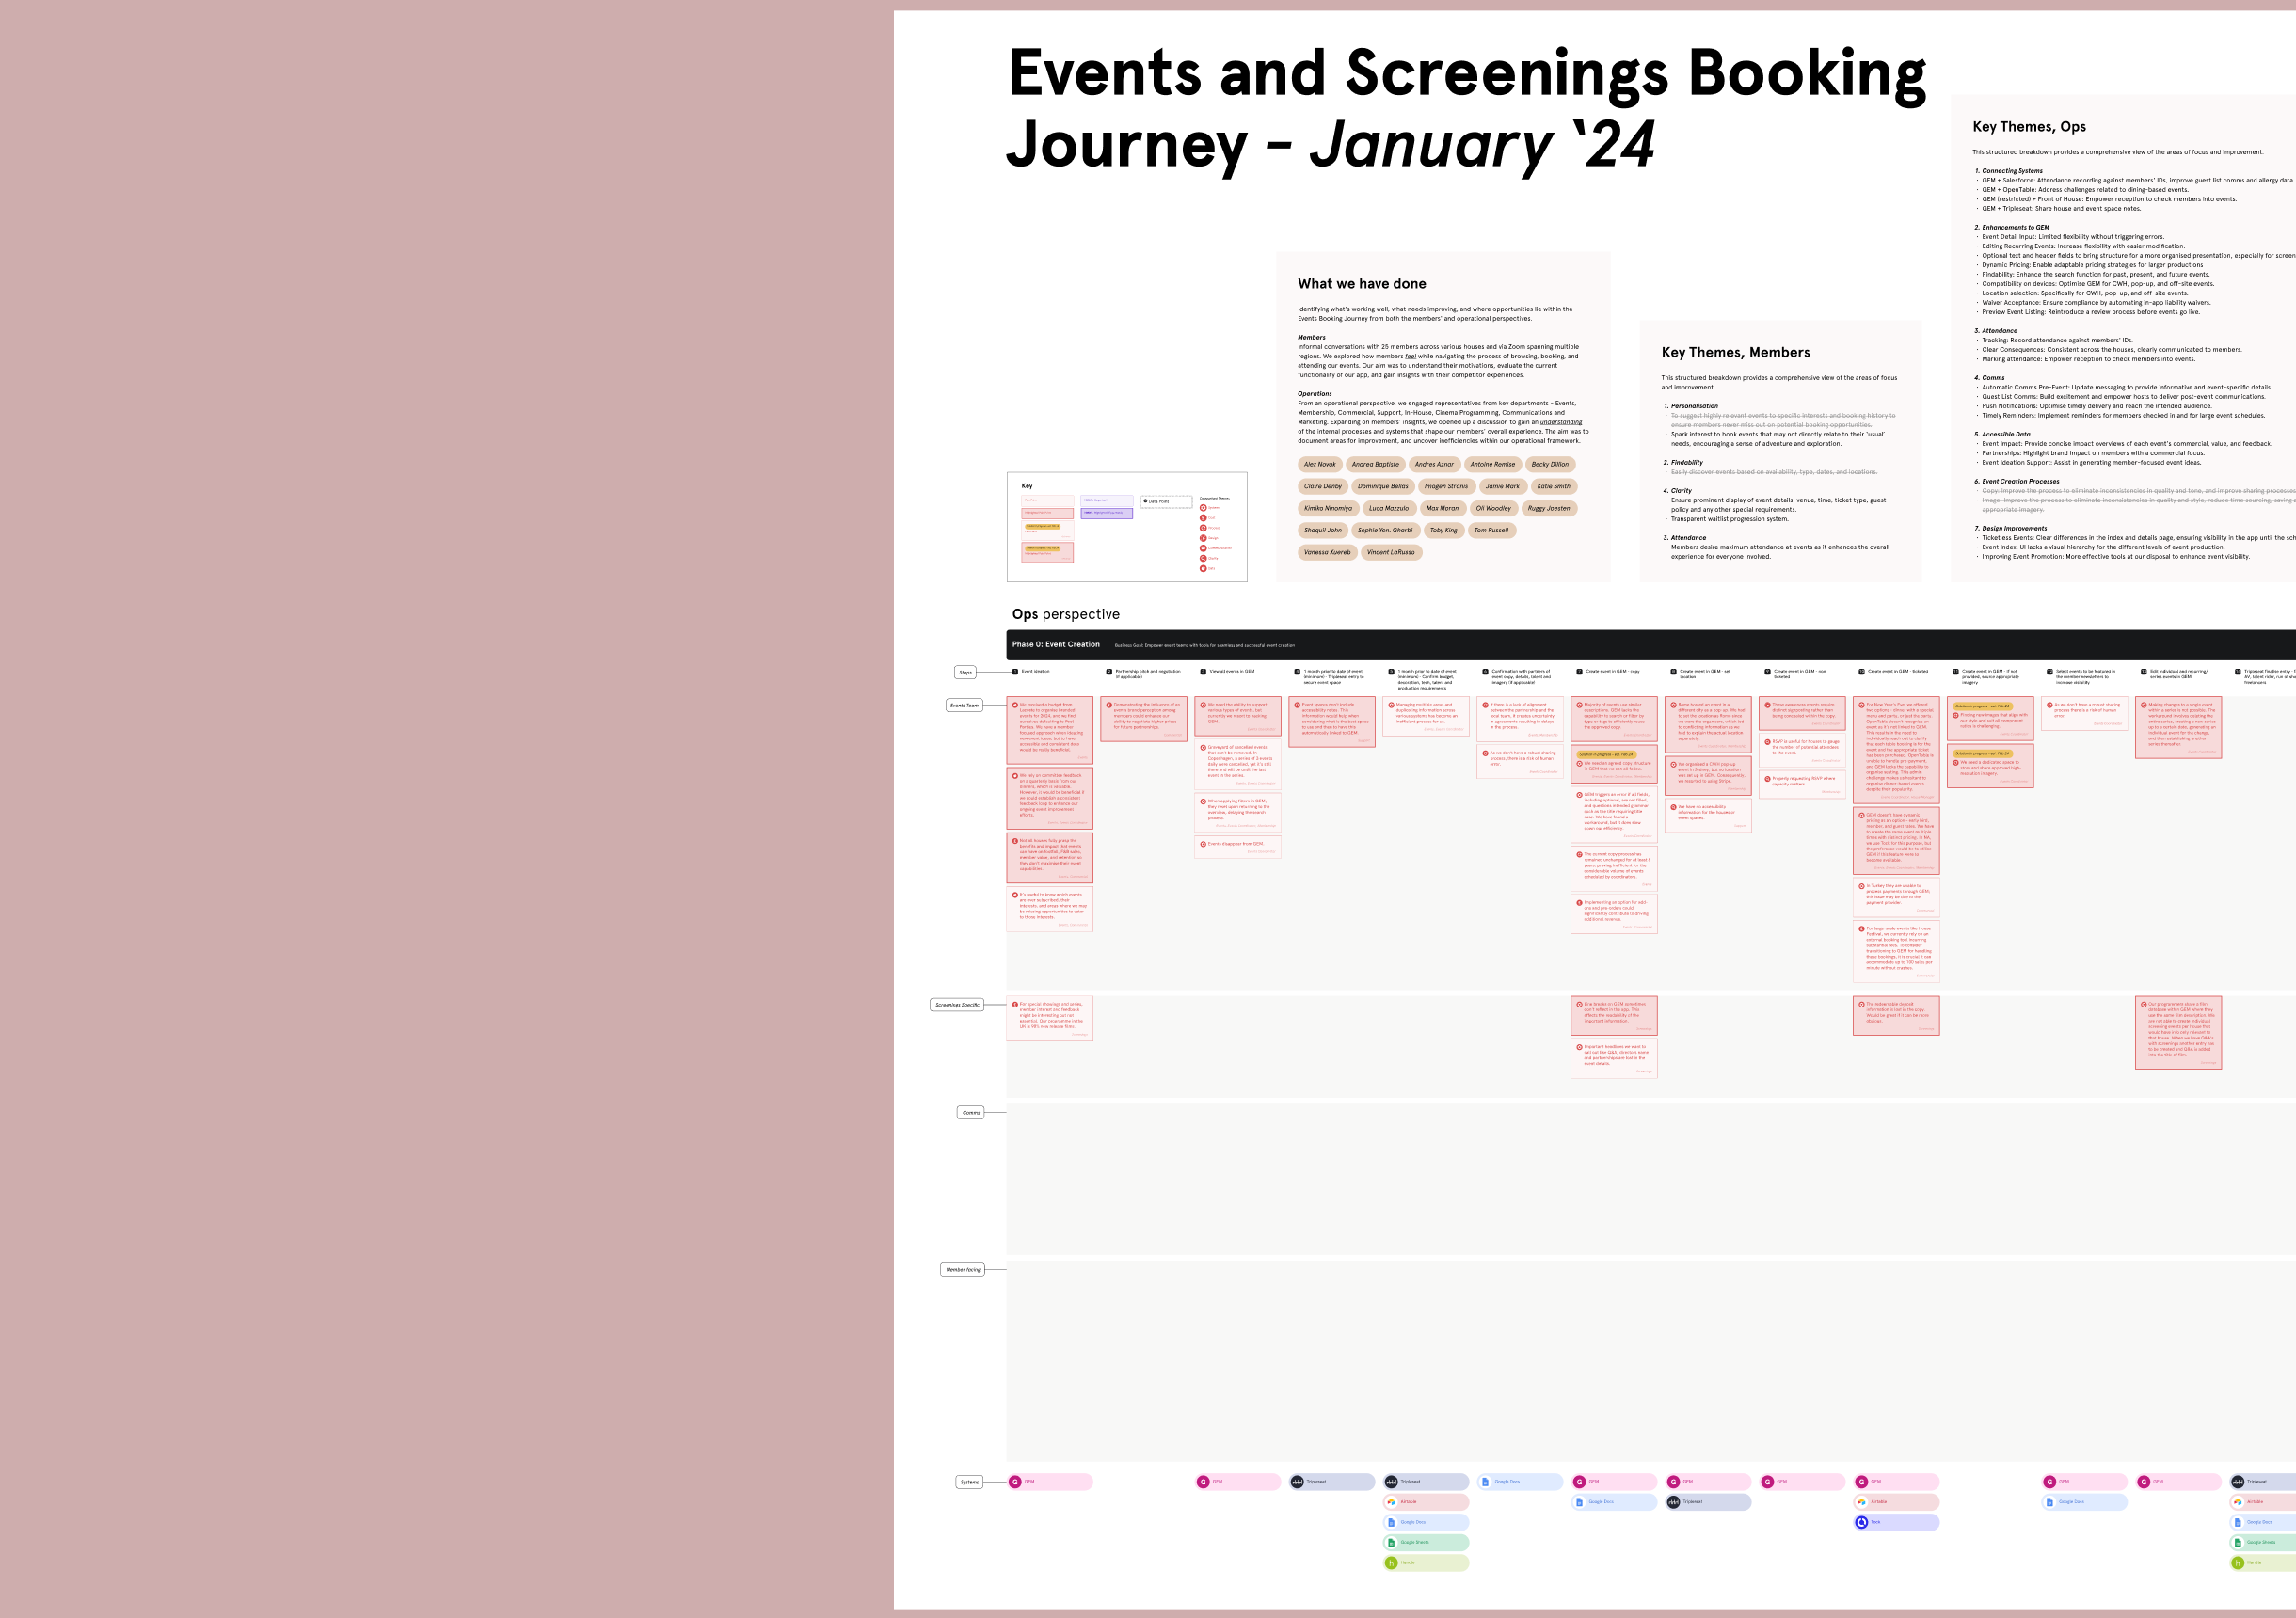Select the Create event in GEM - copy step
Viewport: 2296px width, 1618px height.
point(1613,671)
